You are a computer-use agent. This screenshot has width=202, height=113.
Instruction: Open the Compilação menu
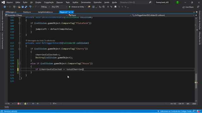[x=49, y=2]
